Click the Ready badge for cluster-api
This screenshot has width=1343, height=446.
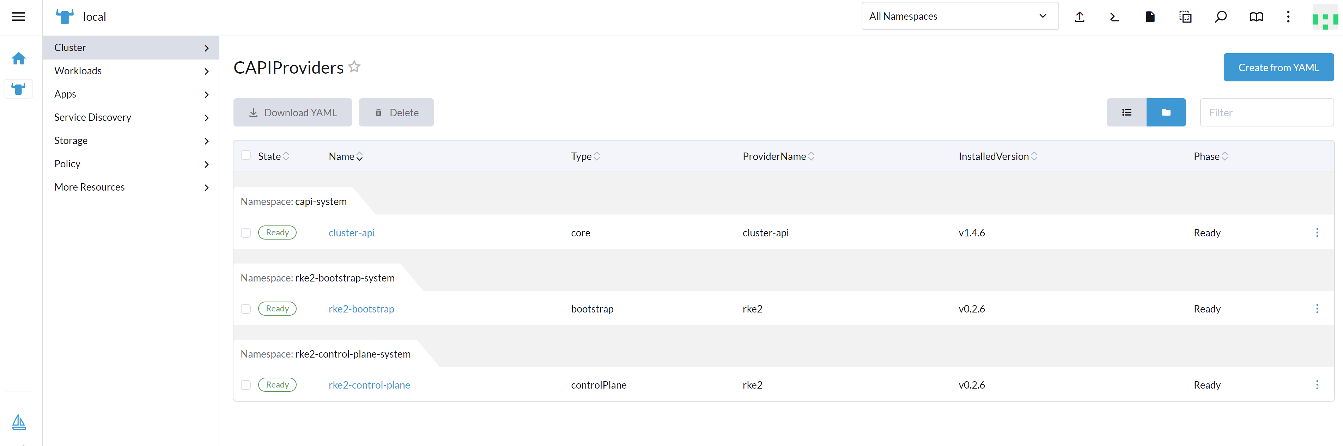(277, 233)
